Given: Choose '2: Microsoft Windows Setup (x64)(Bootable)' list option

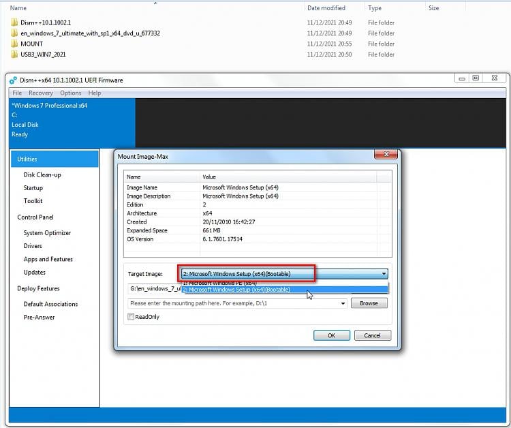Looking at the screenshot, I should coord(285,290).
